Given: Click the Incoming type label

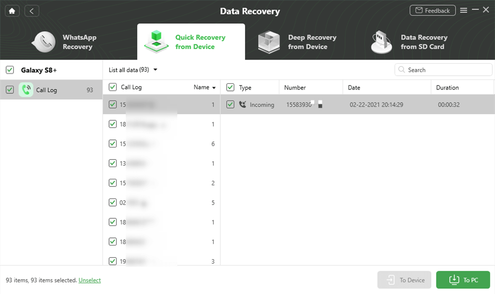Looking at the screenshot, I should point(262,105).
